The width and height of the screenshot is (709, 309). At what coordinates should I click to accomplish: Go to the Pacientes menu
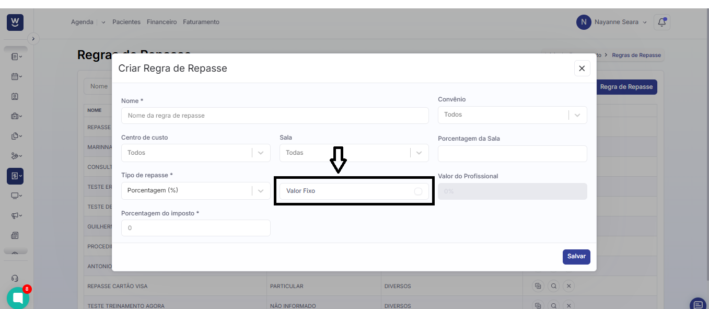(126, 22)
